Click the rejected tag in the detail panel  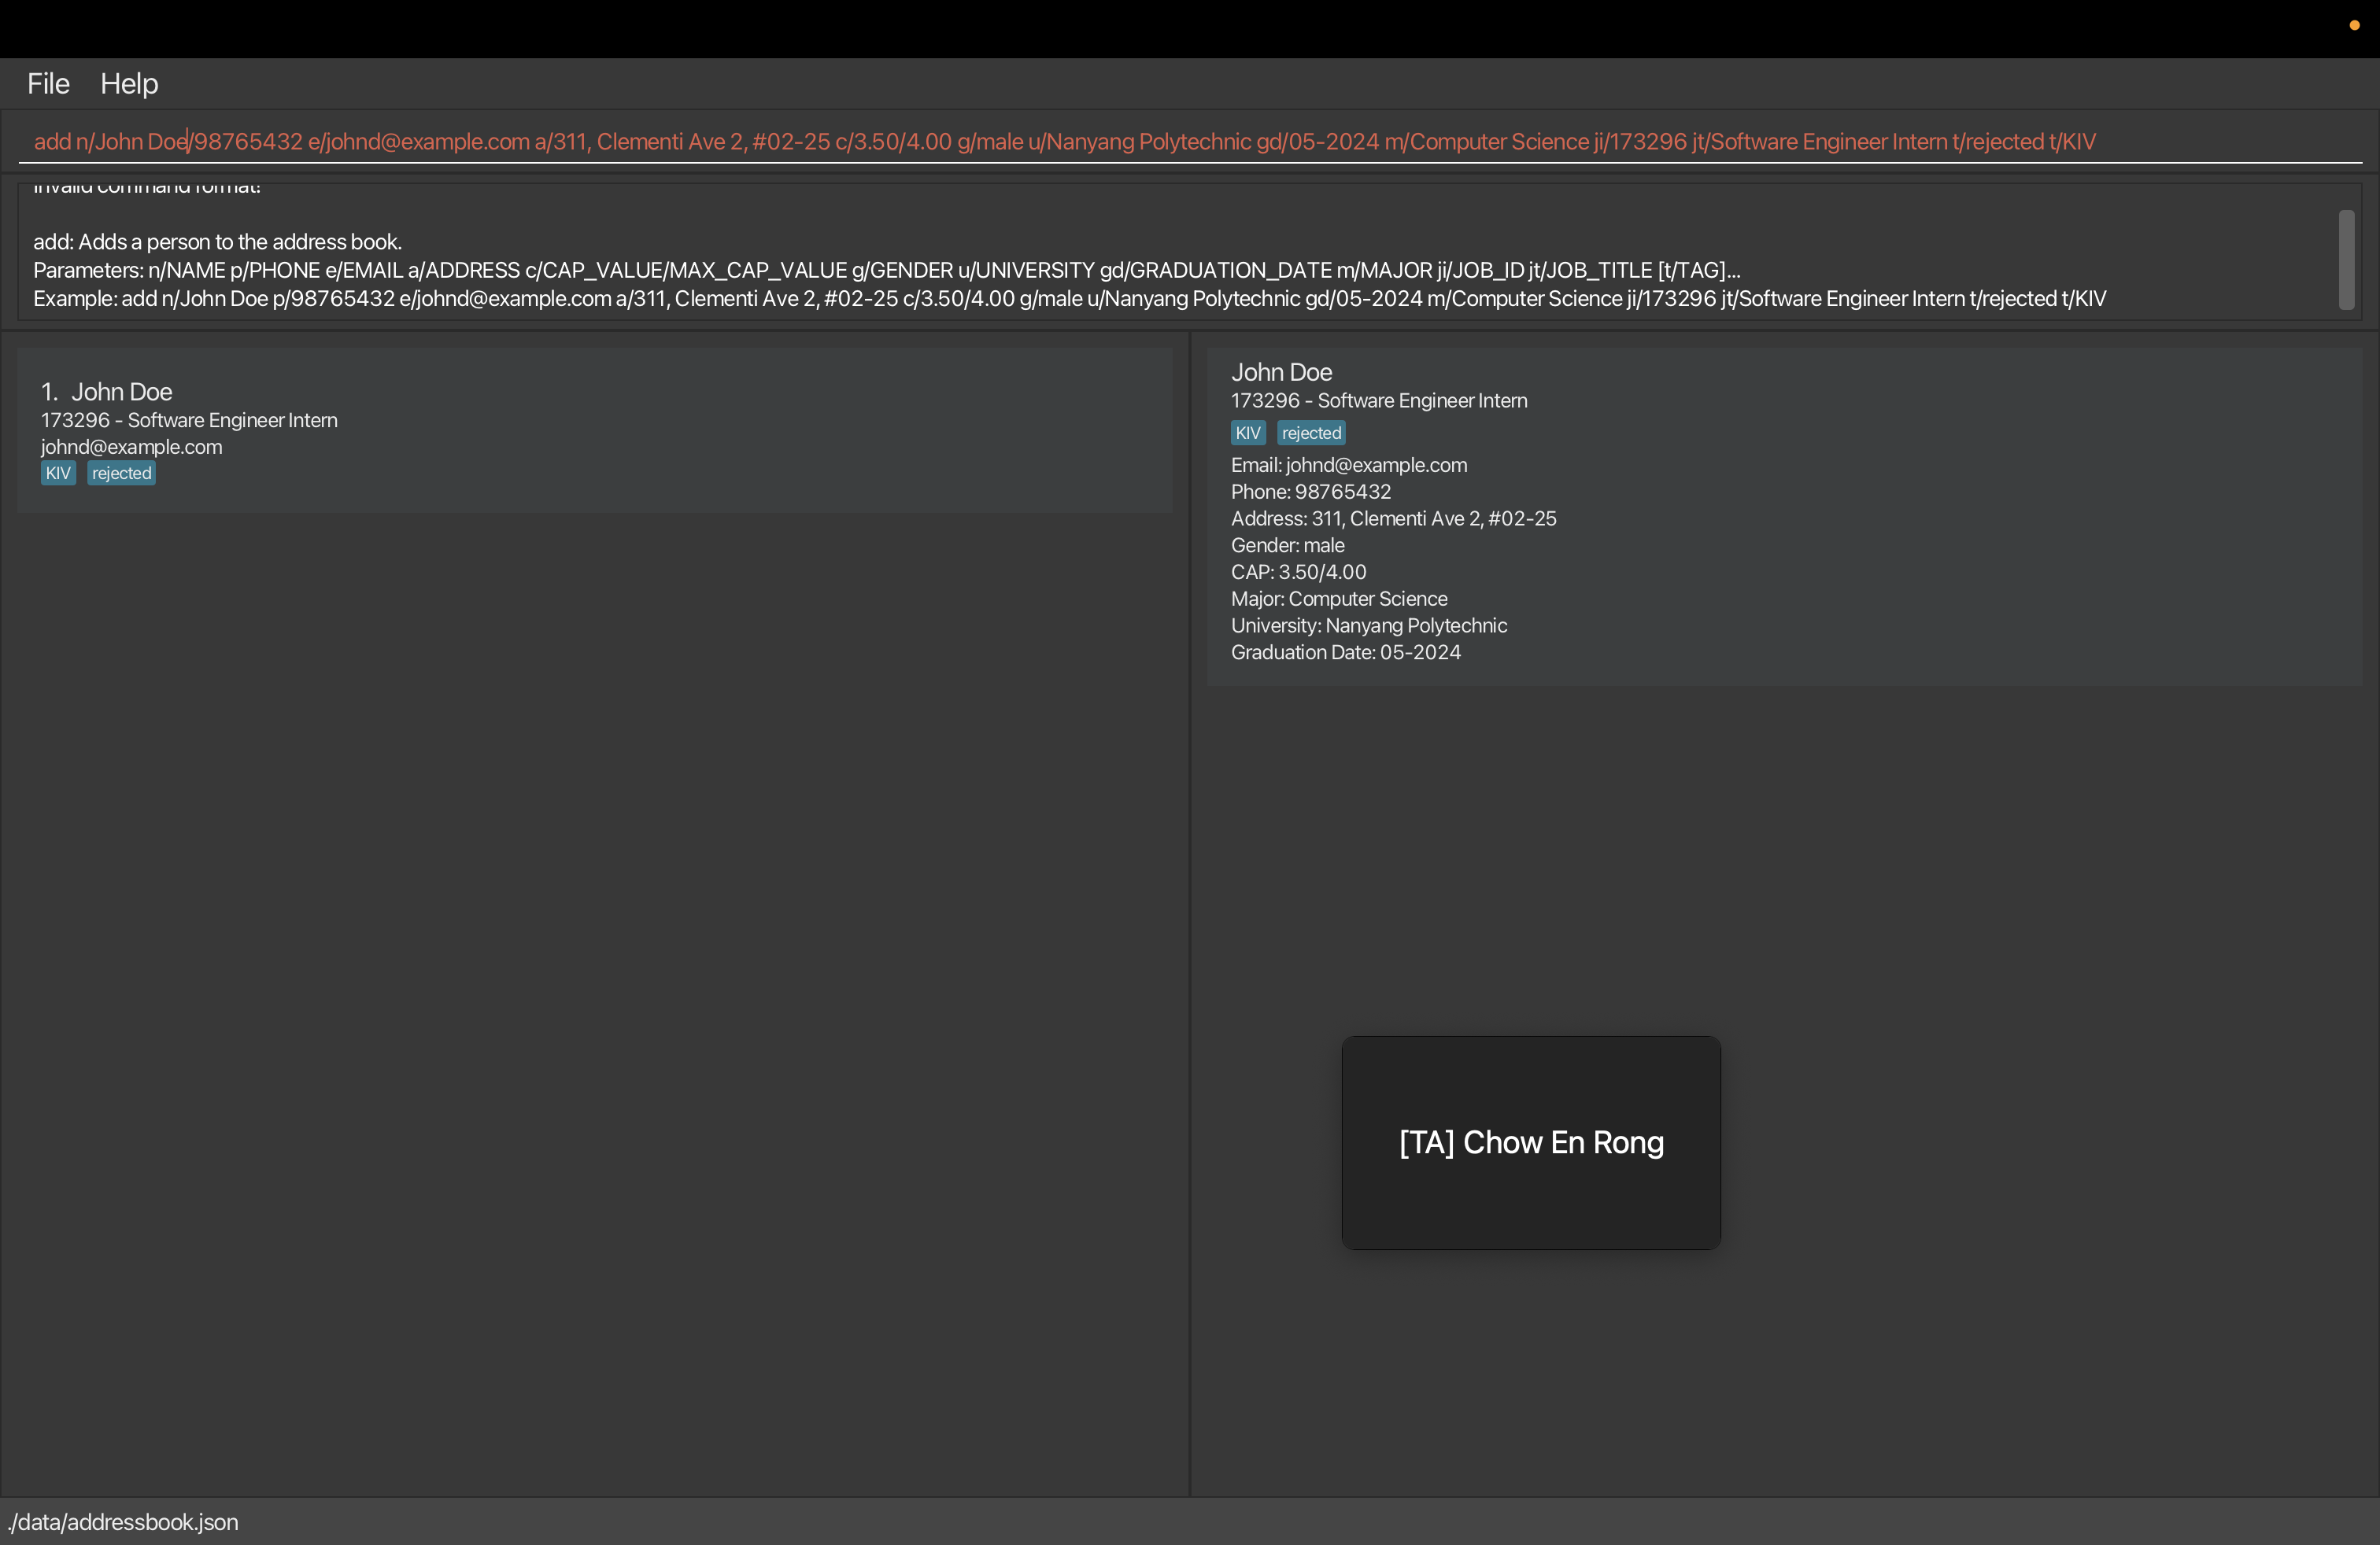click(x=1311, y=433)
